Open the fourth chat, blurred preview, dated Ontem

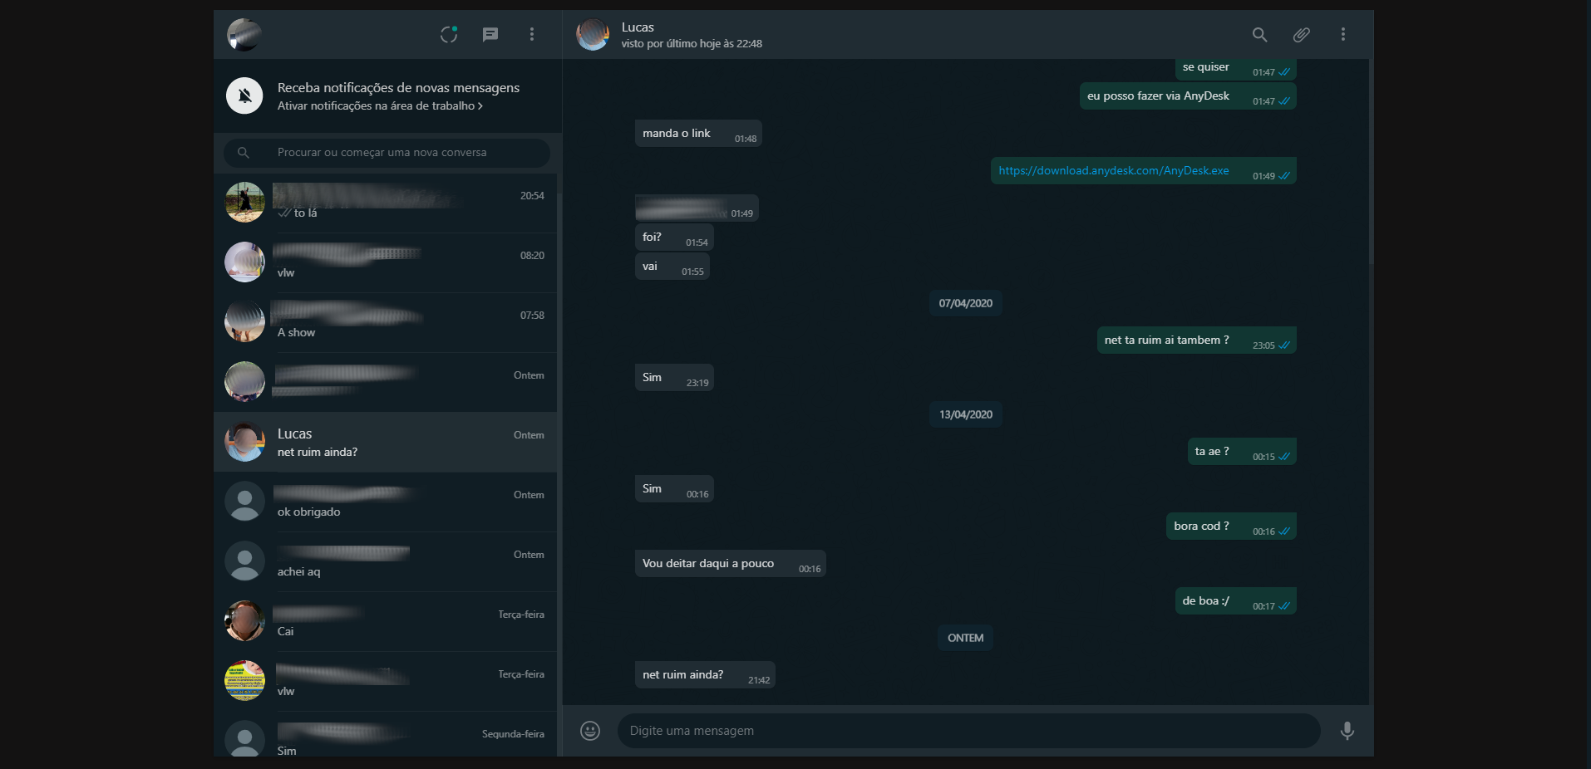pyautogui.click(x=386, y=382)
